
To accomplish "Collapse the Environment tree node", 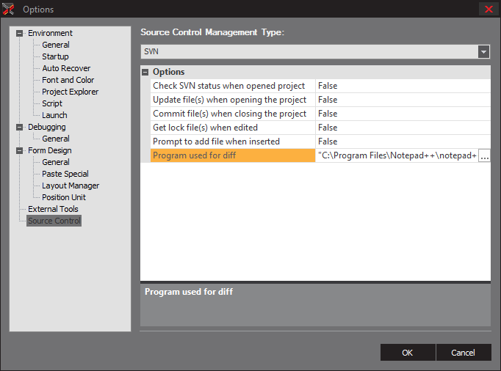I will (20, 33).
